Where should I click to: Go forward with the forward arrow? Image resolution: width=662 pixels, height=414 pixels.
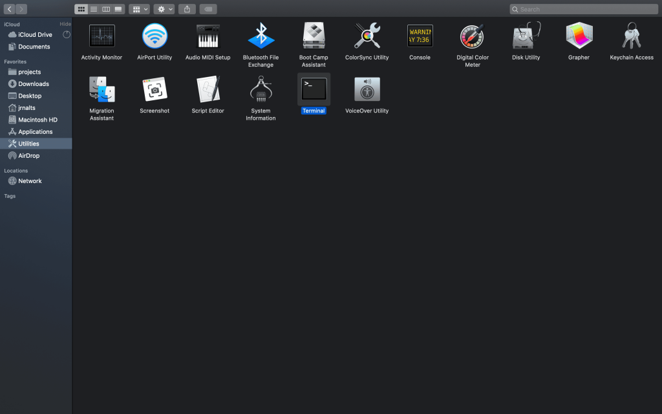21,9
